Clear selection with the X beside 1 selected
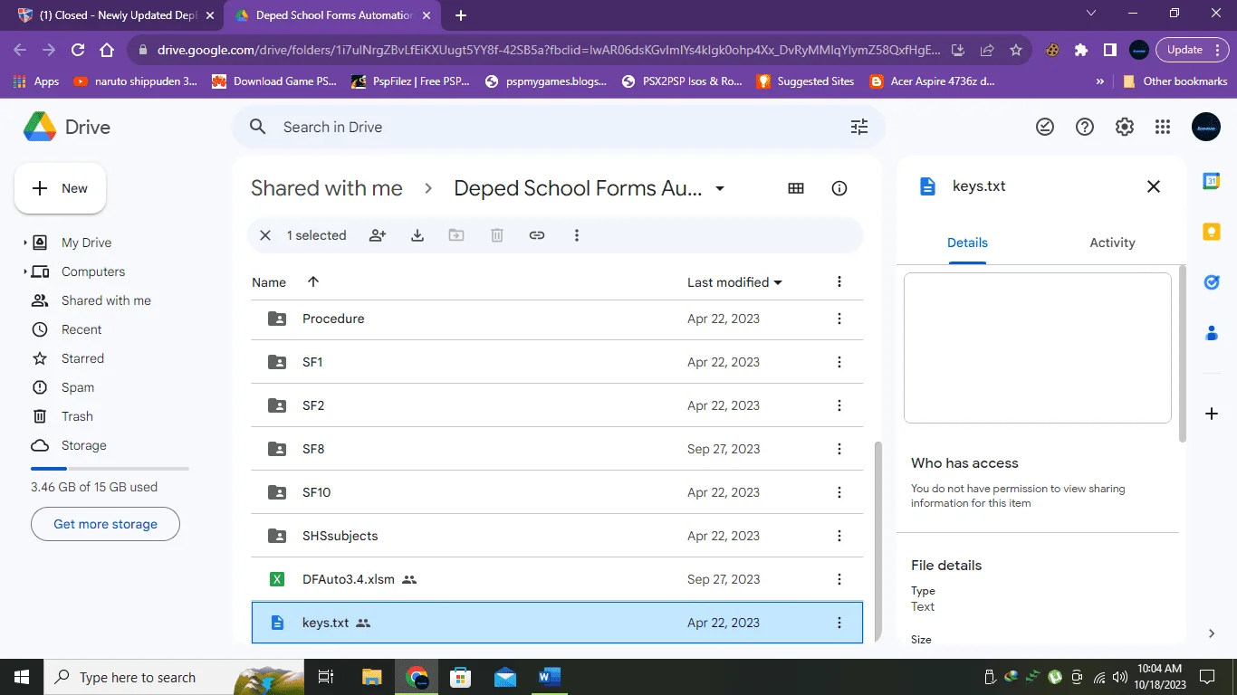1237x695 pixels. (265, 235)
